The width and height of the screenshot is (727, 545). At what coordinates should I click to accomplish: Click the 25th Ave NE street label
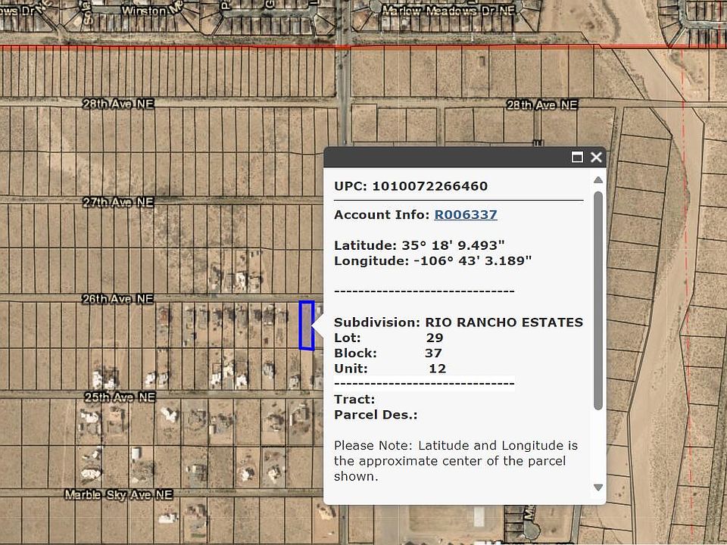click(x=120, y=397)
